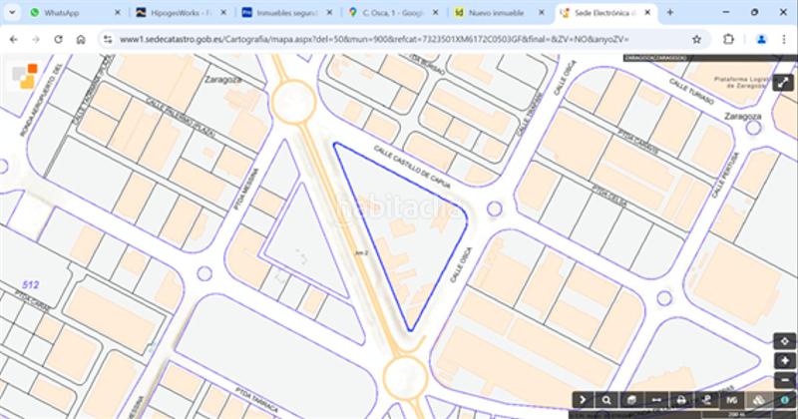Expand the map toolbar arrow
Image resolution: width=798 pixels, height=419 pixels.
pos(582,399)
